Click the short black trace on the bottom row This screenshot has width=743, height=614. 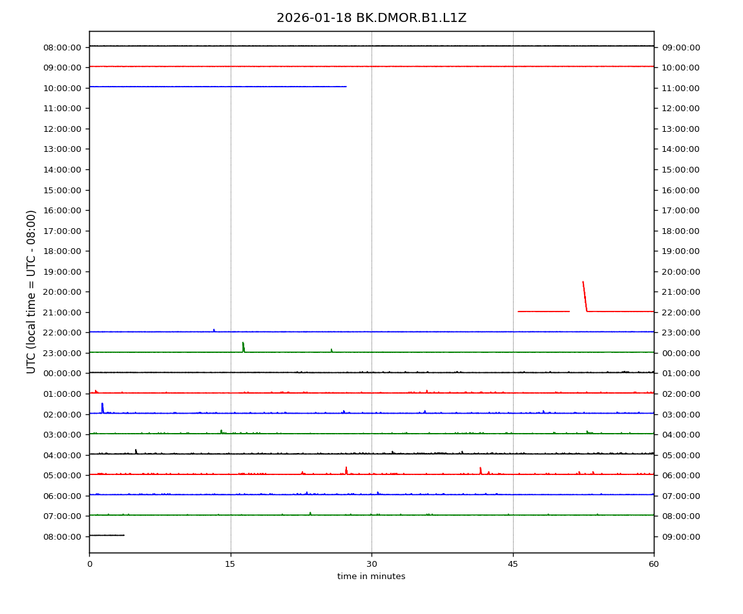tap(107, 535)
